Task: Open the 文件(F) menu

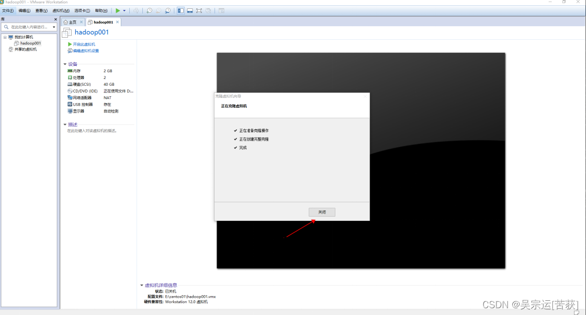Action: click(8, 11)
